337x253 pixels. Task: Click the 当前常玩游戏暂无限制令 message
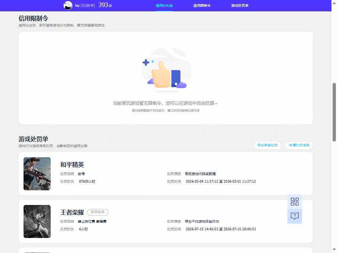(x=165, y=103)
